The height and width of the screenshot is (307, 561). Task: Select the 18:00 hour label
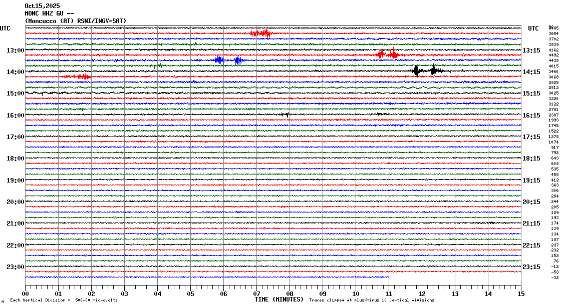coord(16,158)
